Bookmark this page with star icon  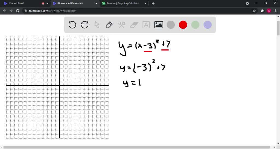tap(254, 11)
